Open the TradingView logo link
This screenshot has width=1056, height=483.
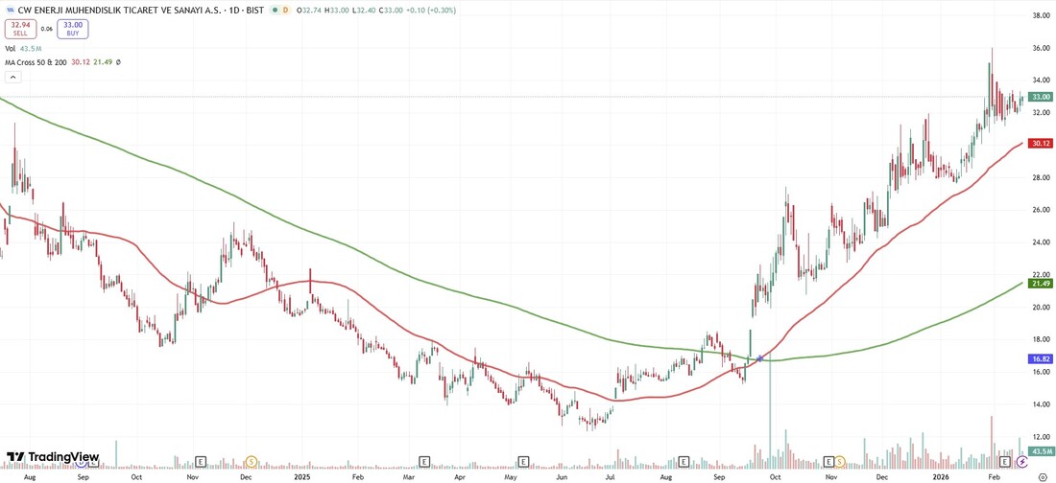click(x=53, y=457)
